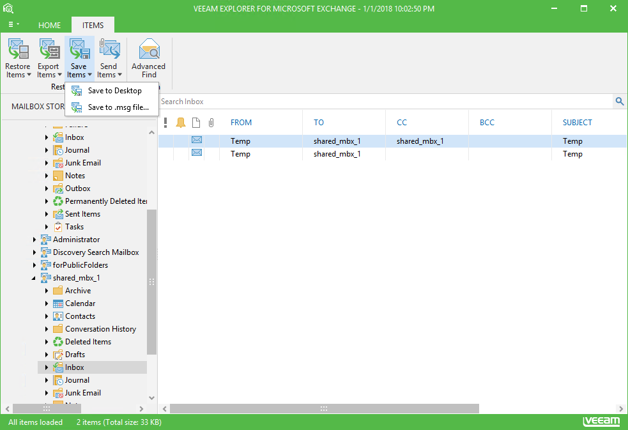The width and height of the screenshot is (628, 430).
Task: Click the folder tree vertical scrollbar thumb
Action: tap(151, 282)
